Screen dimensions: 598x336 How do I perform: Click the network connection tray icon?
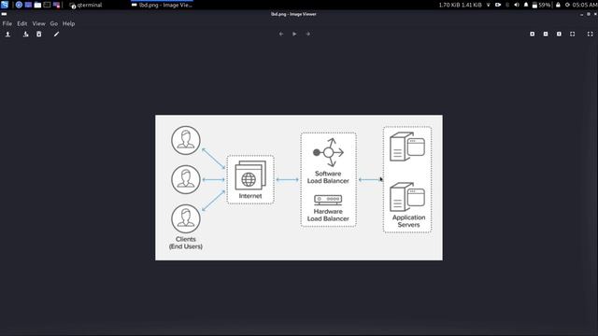click(x=488, y=5)
